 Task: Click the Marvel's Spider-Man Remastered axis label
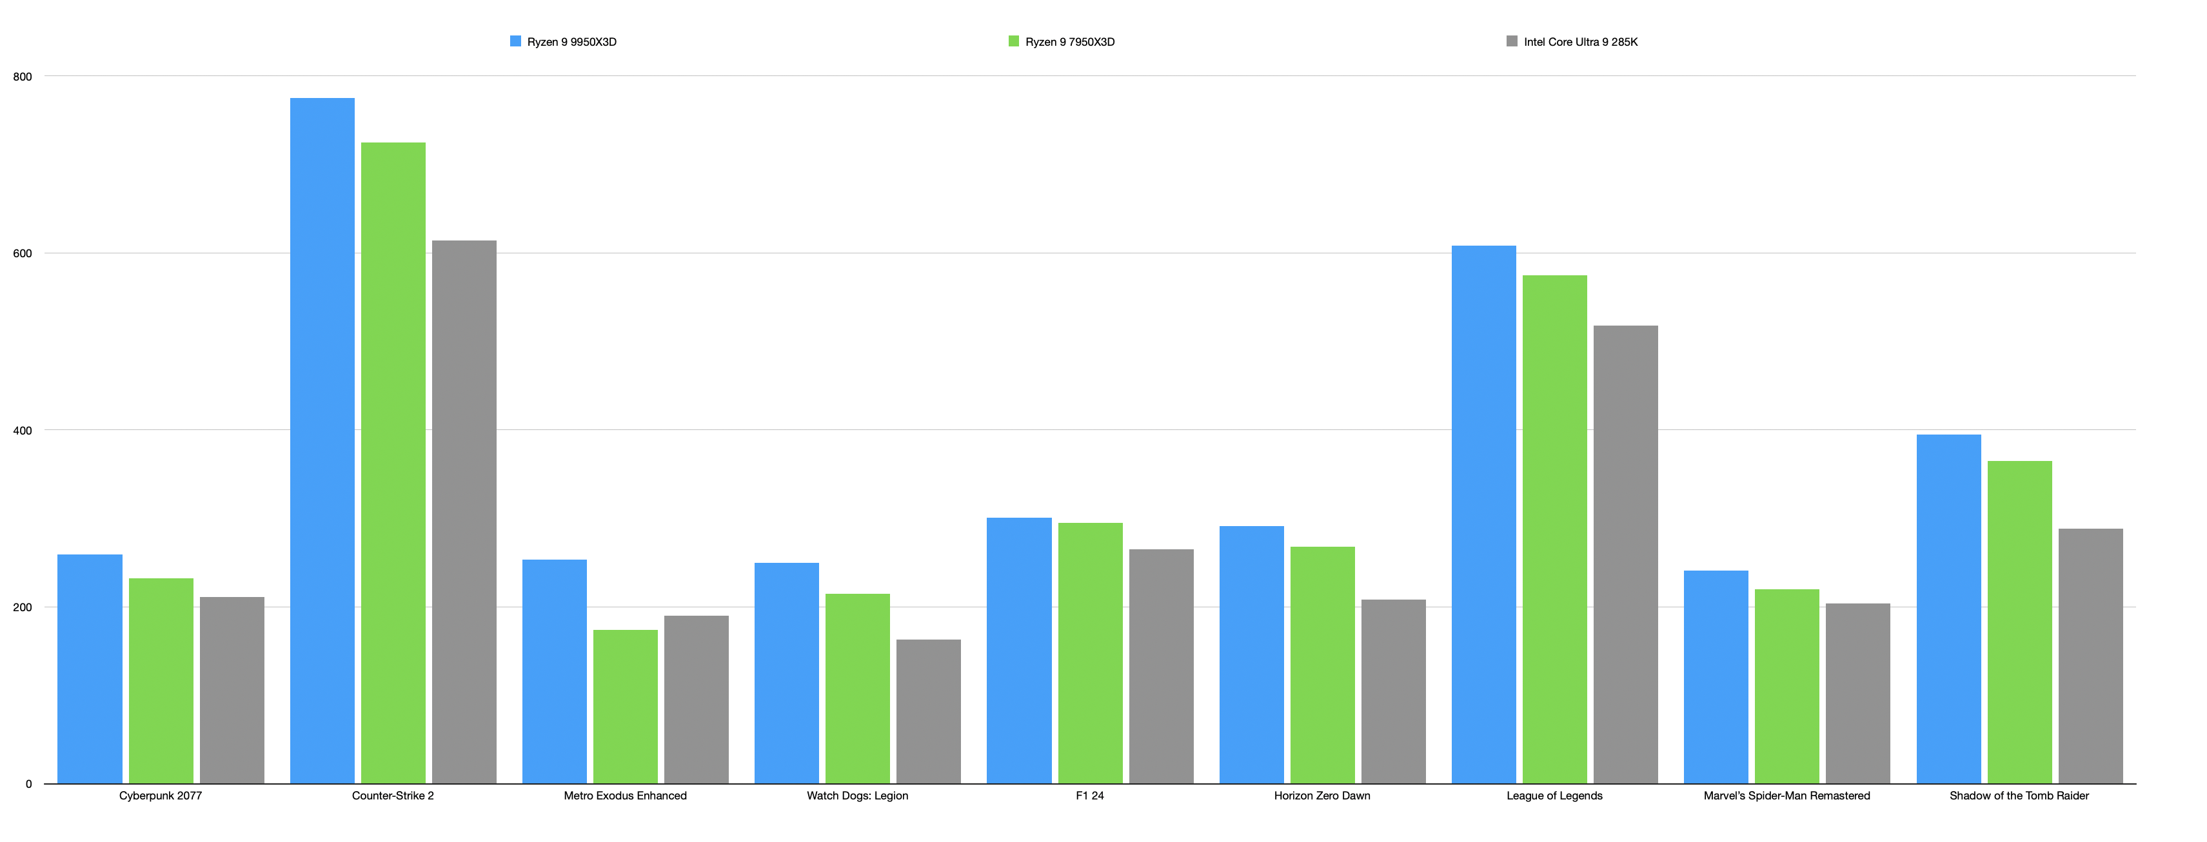click(x=1786, y=796)
